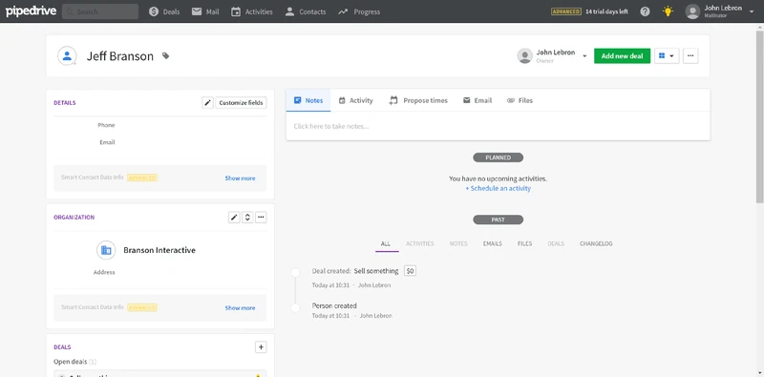Screen dimensions: 764x377
Task: Click the Email field in Details
Action: coord(107,142)
